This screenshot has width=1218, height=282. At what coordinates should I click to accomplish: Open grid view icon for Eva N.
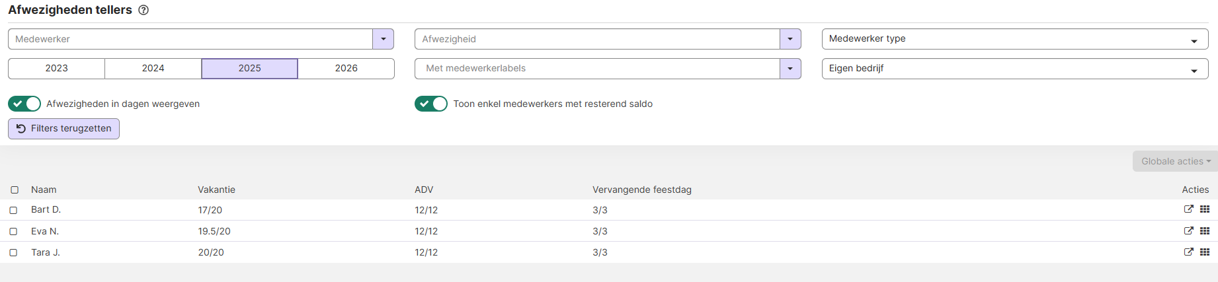click(x=1205, y=231)
